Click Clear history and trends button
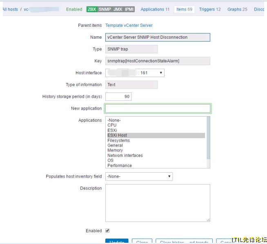This screenshot has width=267, height=244. (x=184, y=241)
